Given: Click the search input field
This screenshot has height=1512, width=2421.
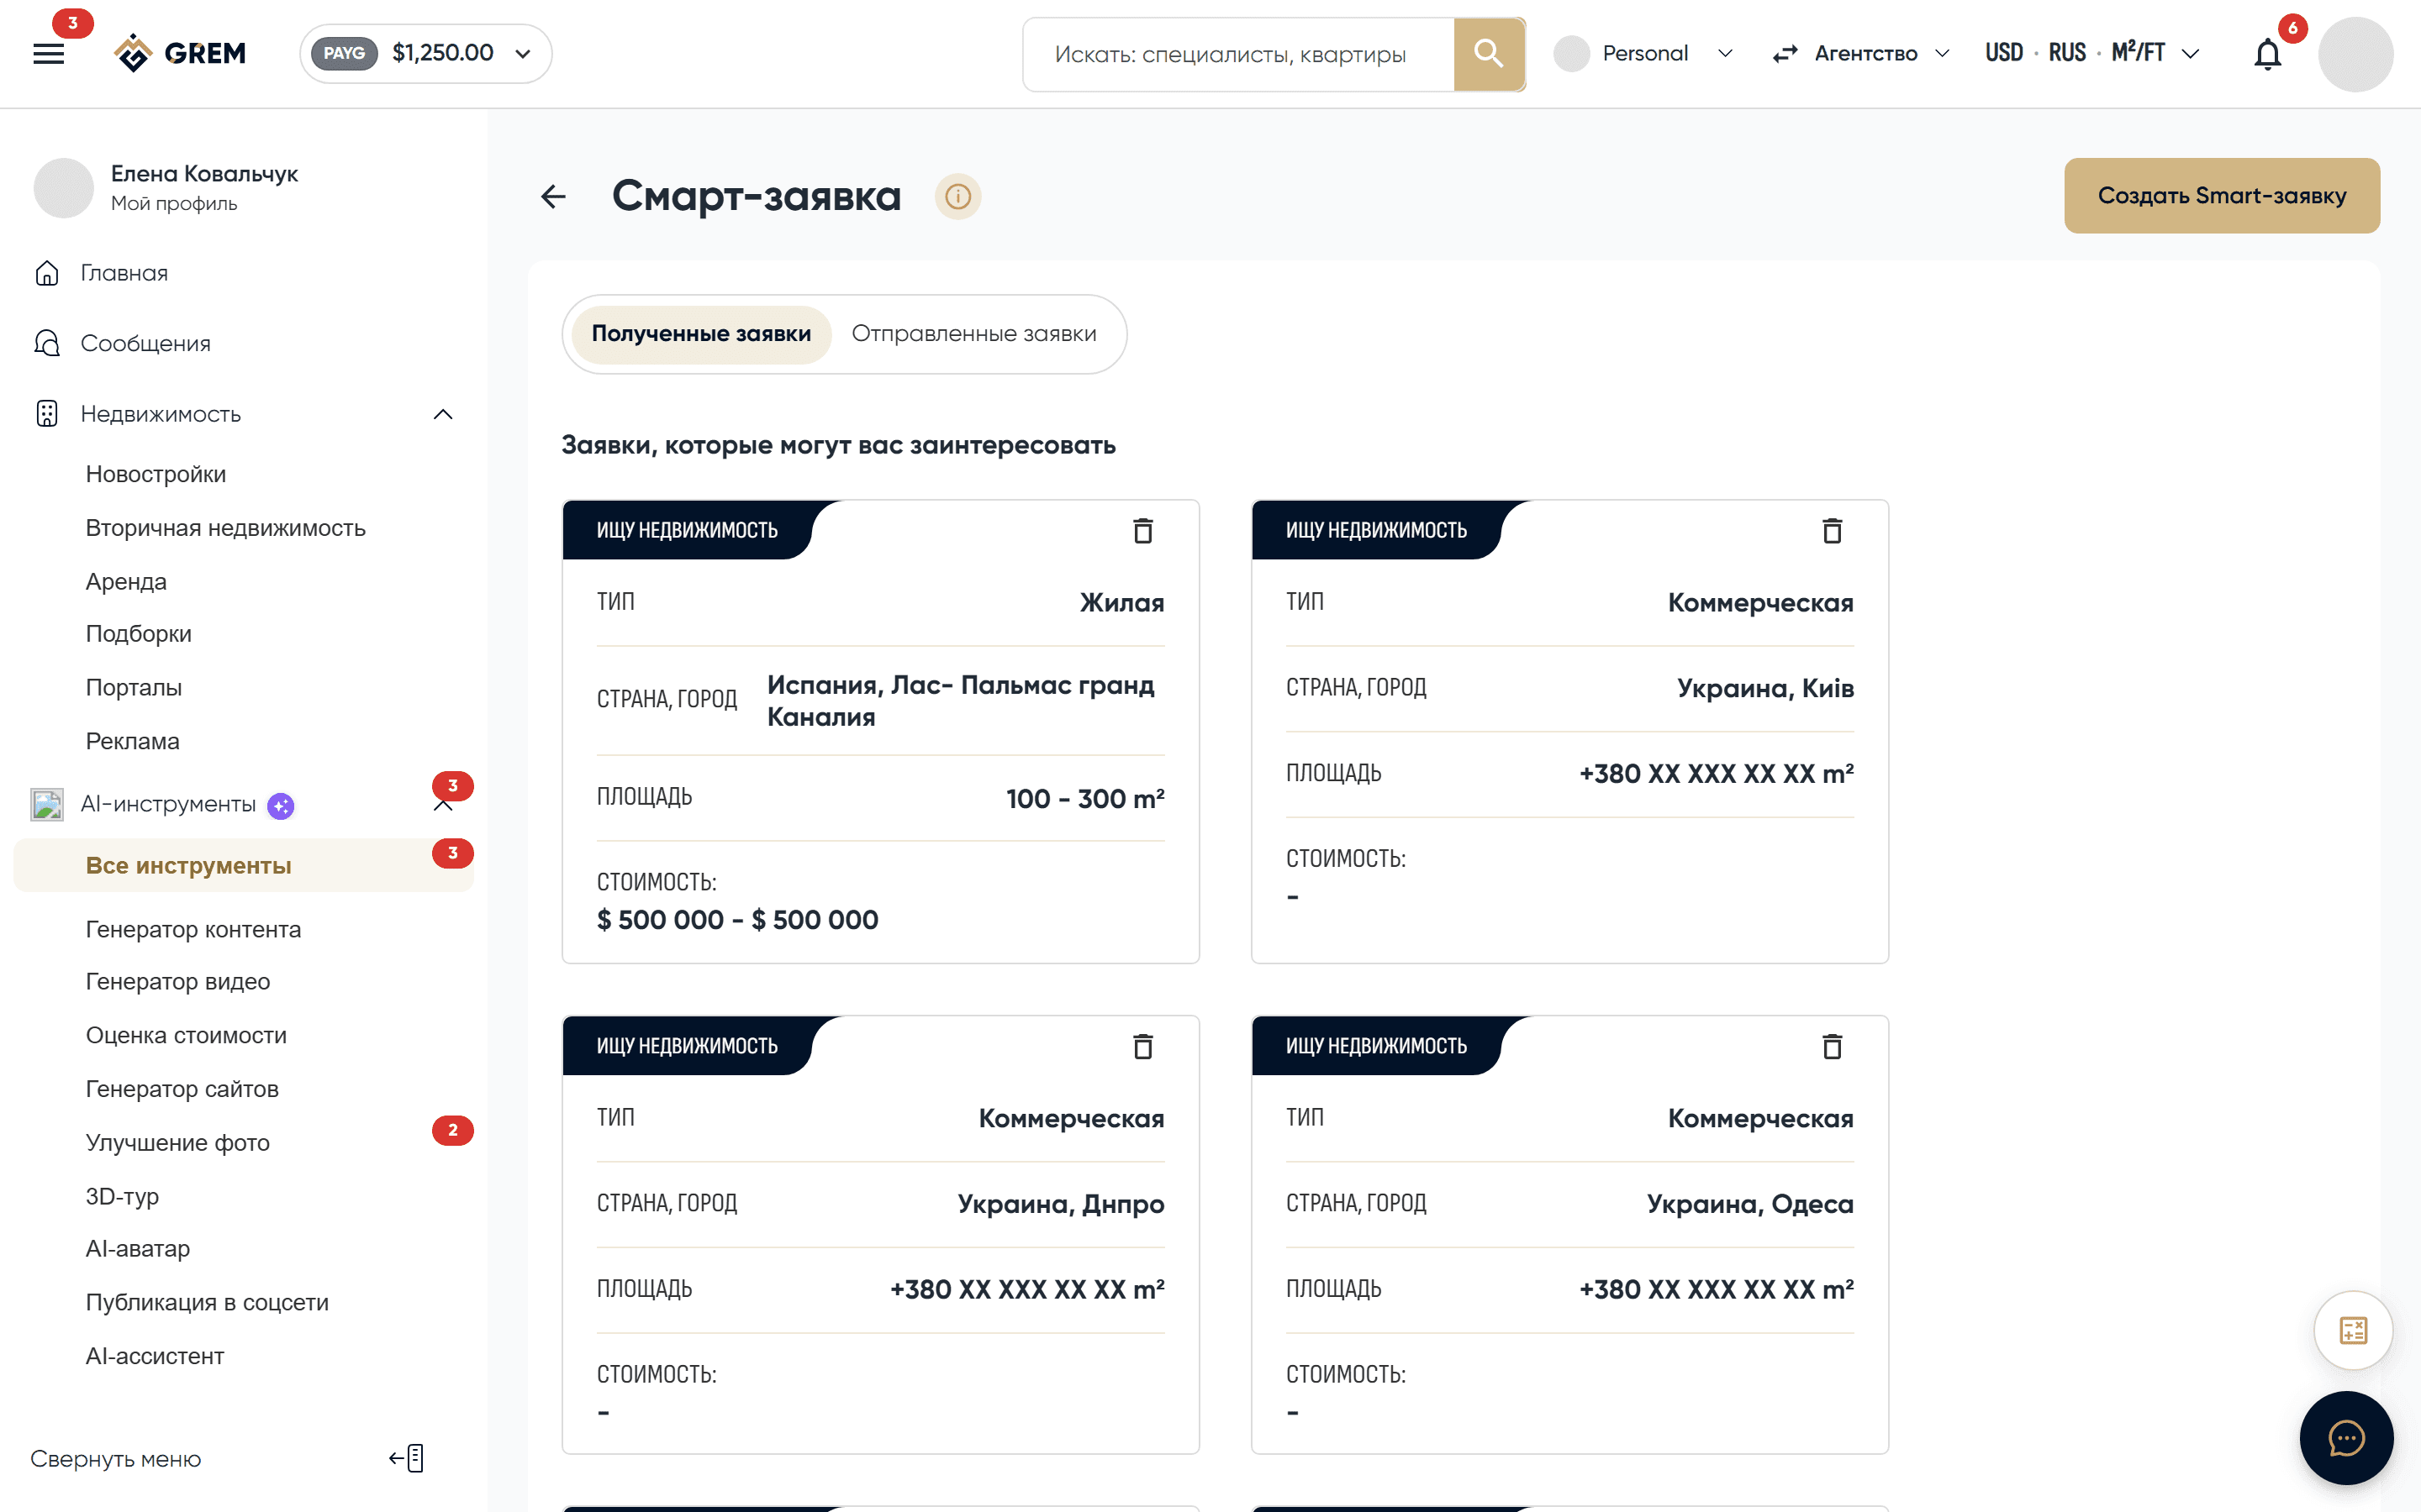Looking at the screenshot, I should (1238, 54).
